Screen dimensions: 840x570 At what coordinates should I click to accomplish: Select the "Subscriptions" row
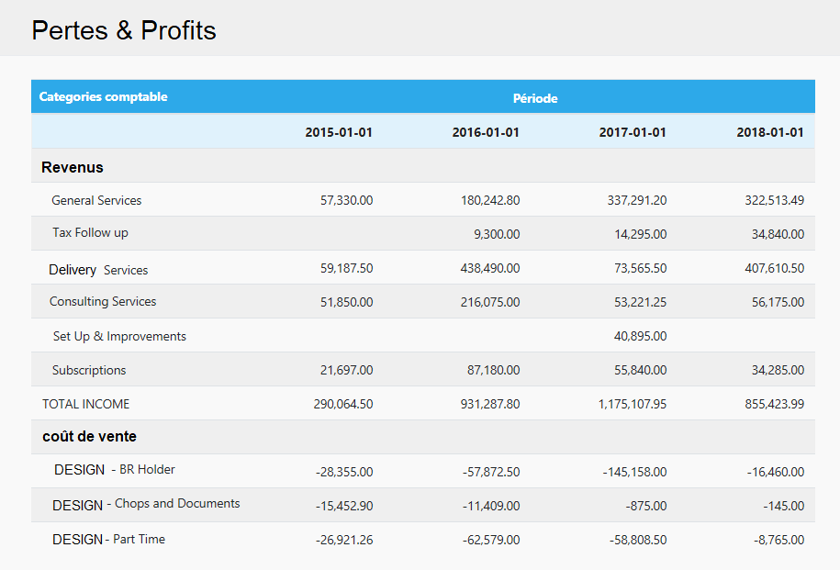[x=89, y=370]
